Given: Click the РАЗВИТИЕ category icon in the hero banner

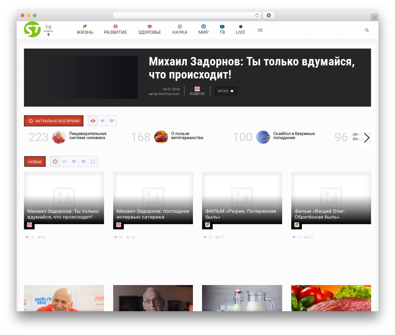Looking at the screenshot, I should coord(197,89).
